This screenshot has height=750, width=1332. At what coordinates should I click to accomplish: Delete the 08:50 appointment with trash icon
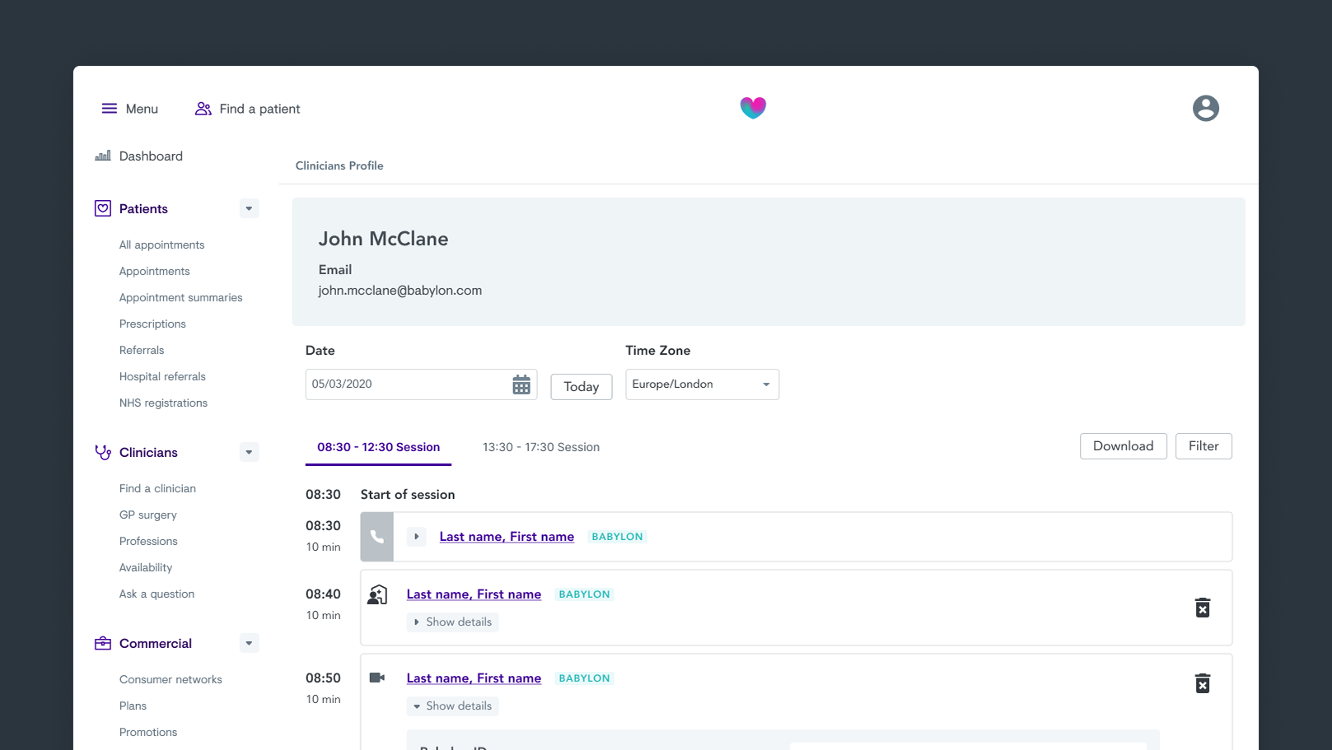point(1203,683)
